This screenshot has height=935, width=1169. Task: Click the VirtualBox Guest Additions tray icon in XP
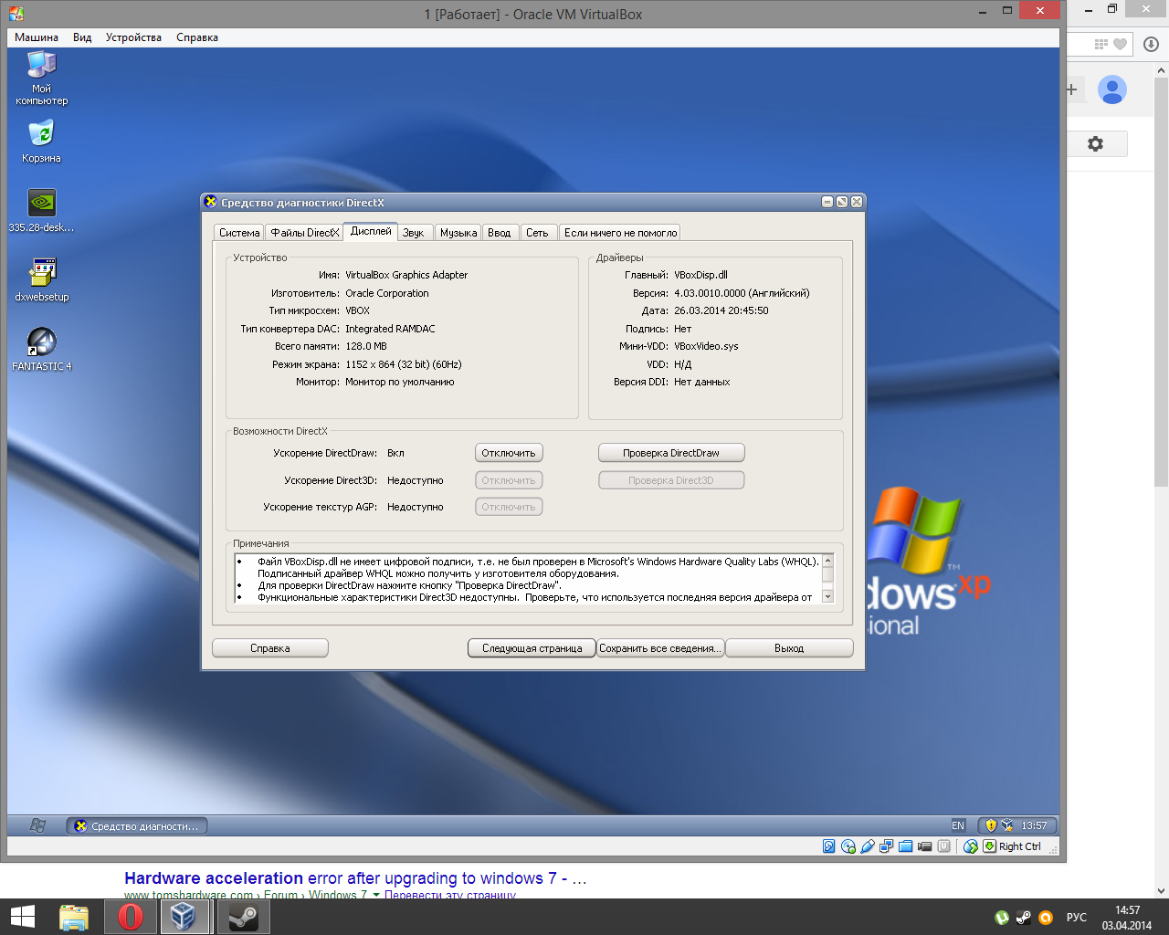click(x=1007, y=825)
